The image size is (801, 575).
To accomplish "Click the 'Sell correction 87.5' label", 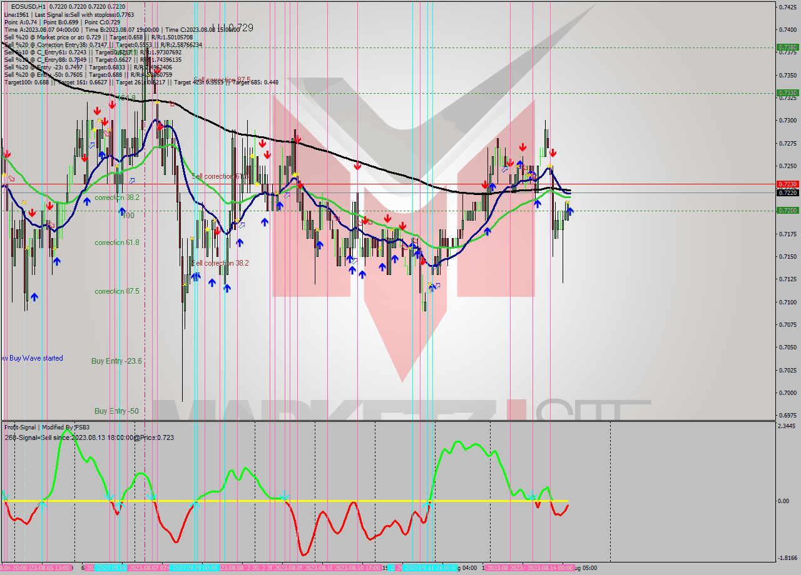I will [x=222, y=80].
